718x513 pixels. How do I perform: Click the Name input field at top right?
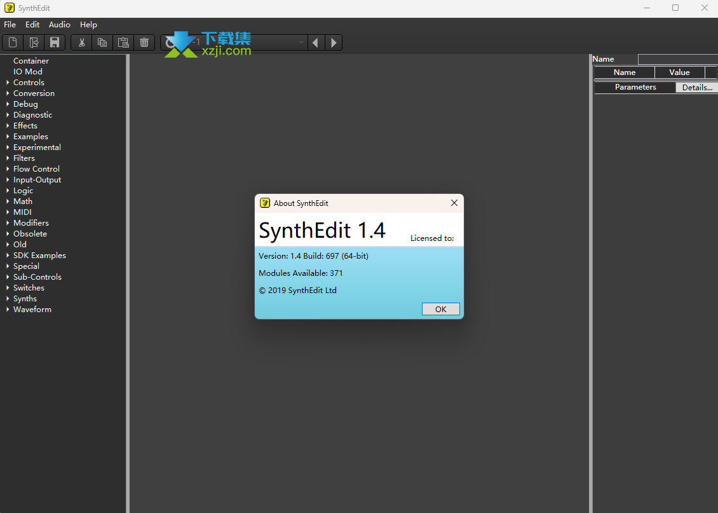tap(678, 59)
